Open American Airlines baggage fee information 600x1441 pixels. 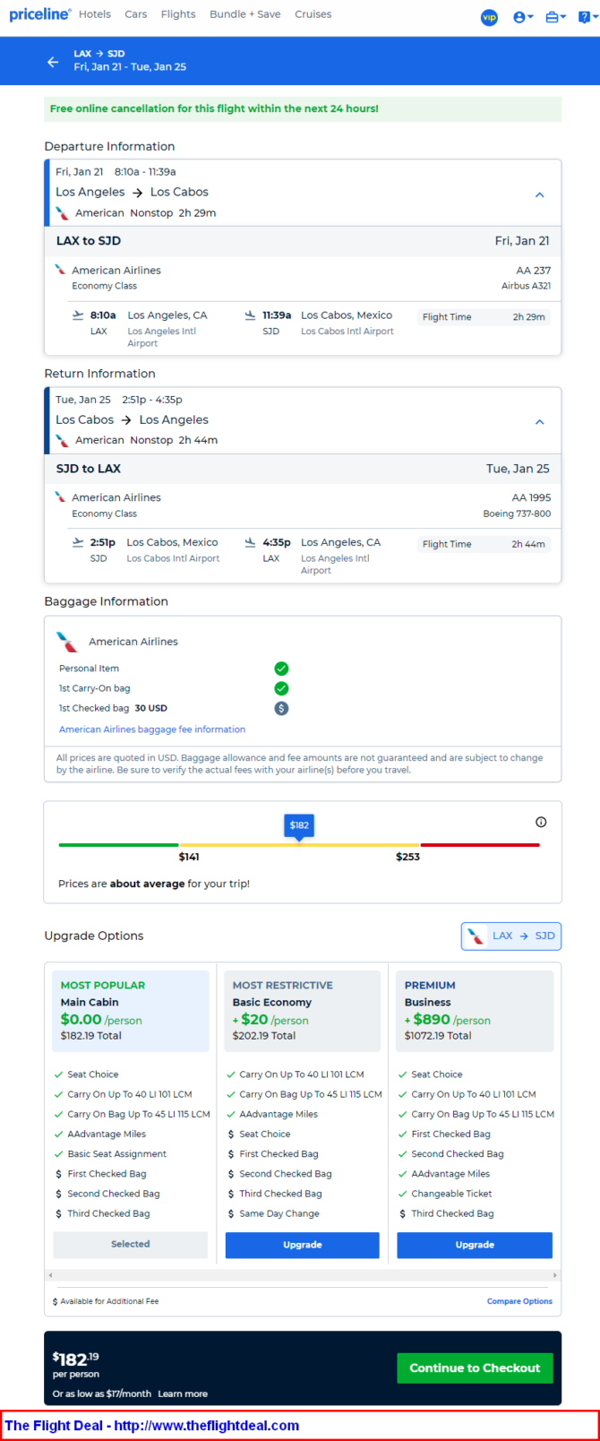tap(152, 729)
